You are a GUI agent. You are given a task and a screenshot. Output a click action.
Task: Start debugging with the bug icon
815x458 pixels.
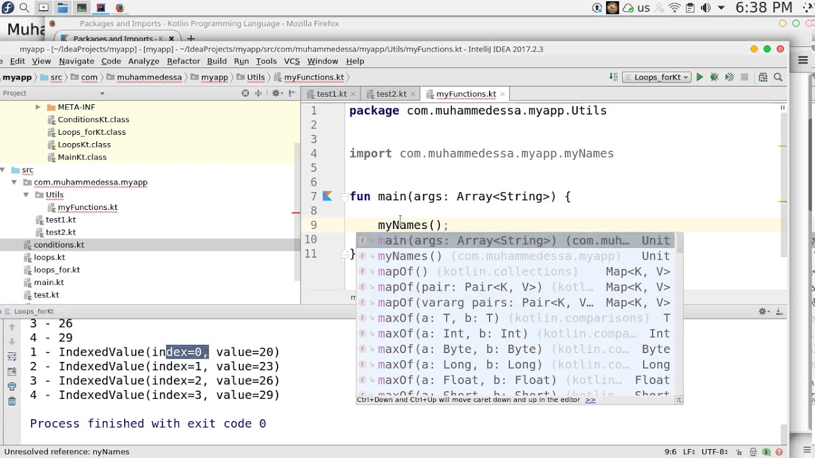pyautogui.click(x=714, y=77)
